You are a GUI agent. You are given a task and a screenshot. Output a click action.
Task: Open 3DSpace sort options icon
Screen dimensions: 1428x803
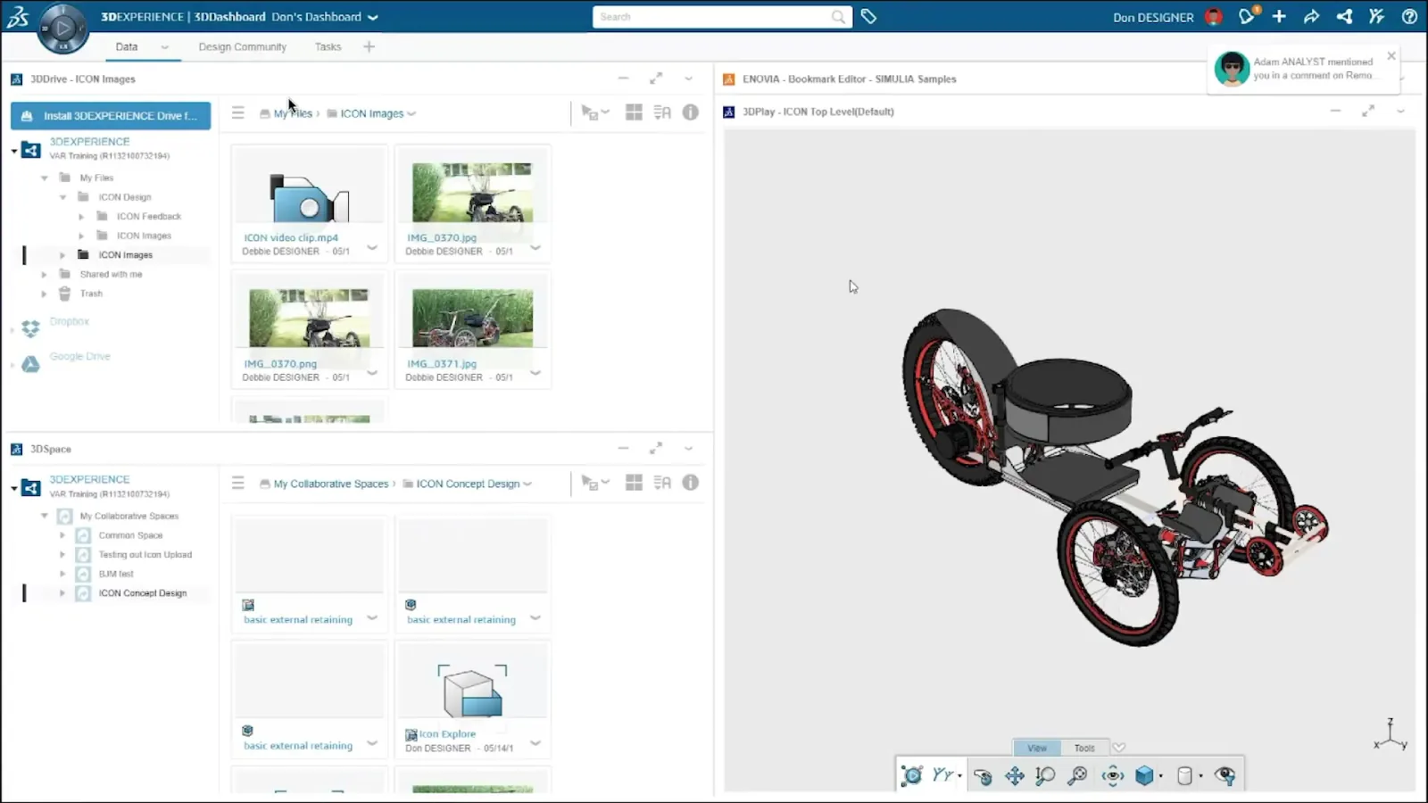tap(662, 483)
